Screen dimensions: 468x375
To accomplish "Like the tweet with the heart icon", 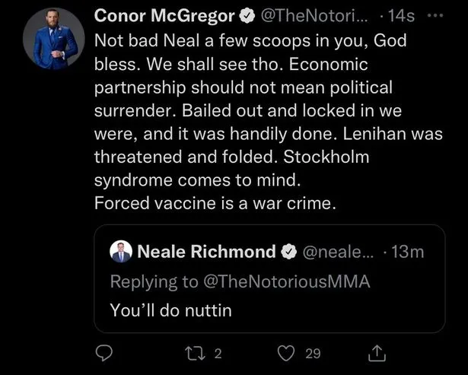I will coord(286,353).
